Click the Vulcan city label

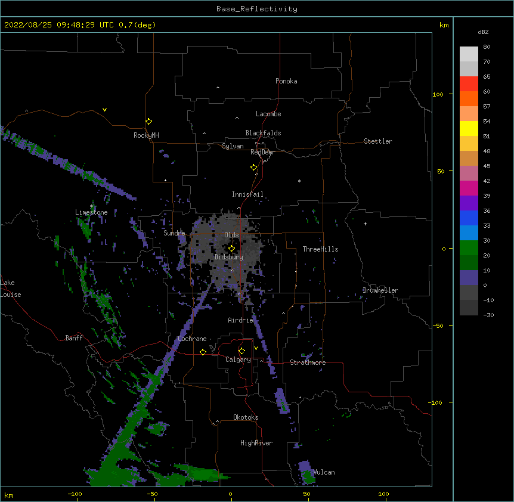coord(324,472)
